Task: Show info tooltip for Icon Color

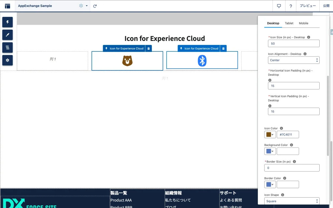Action: (x=281, y=128)
